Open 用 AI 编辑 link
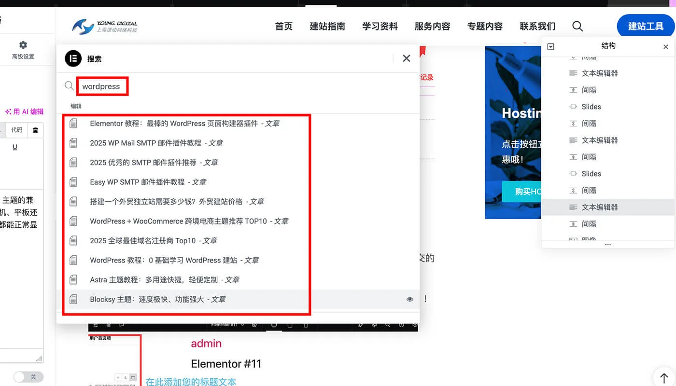Viewport: 676px width, 386px height. coord(25,111)
